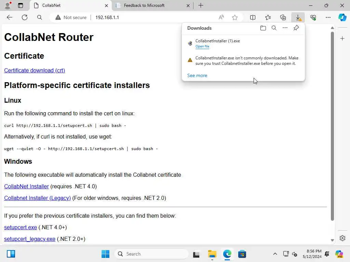The image size is (350, 262).
Task: Open Windows Start menu
Action: pyautogui.click(x=105, y=254)
